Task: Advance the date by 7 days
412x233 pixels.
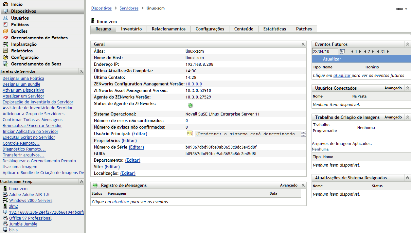Action: 373,51
